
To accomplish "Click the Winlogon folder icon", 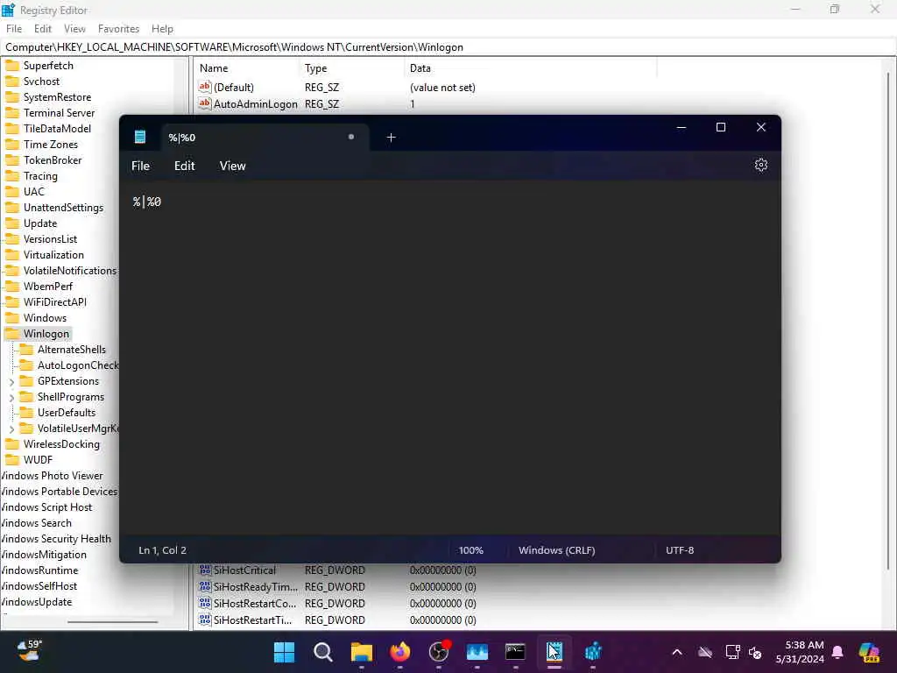I will pos(12,334).
